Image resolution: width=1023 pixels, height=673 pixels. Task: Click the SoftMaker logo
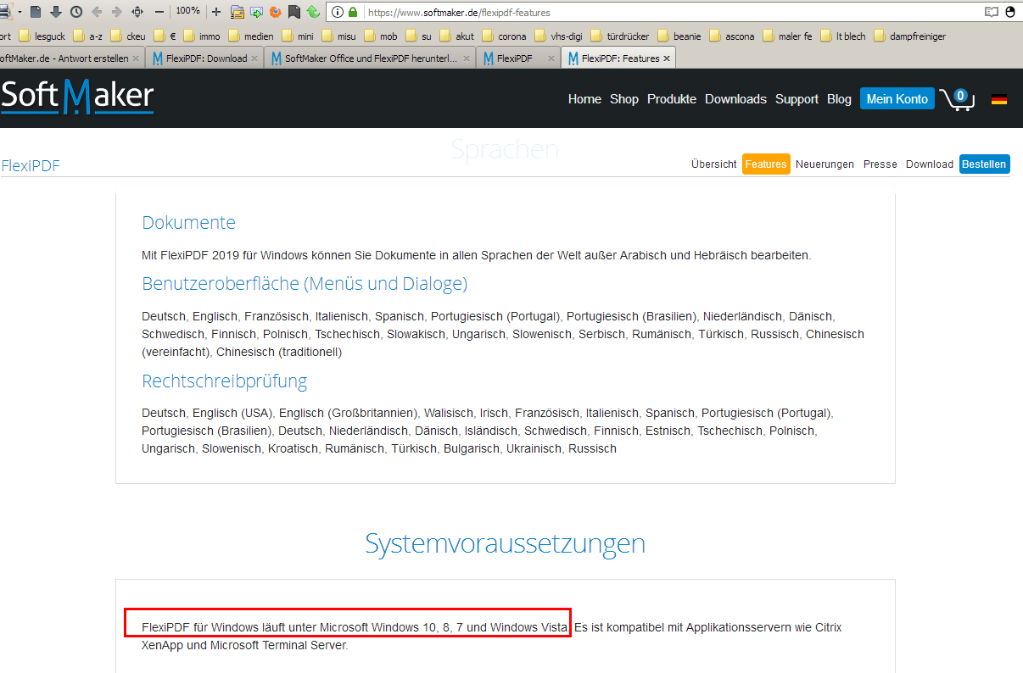77,97
